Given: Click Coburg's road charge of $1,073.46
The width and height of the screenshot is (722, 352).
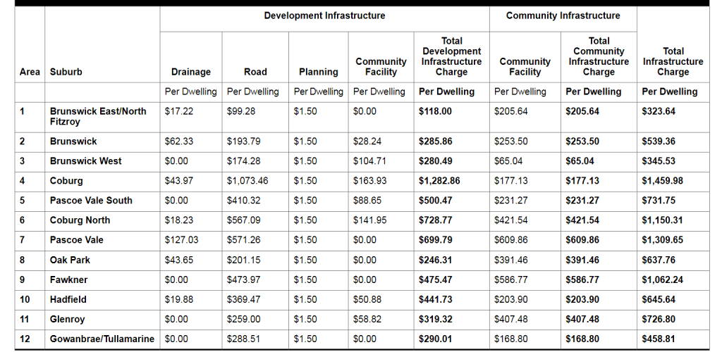Looking at the screenshot, I should pyautogui.click(x=247, y=181).
